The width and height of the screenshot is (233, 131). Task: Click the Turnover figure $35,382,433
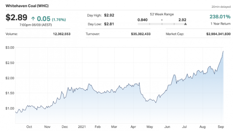(x=141, y=34)
